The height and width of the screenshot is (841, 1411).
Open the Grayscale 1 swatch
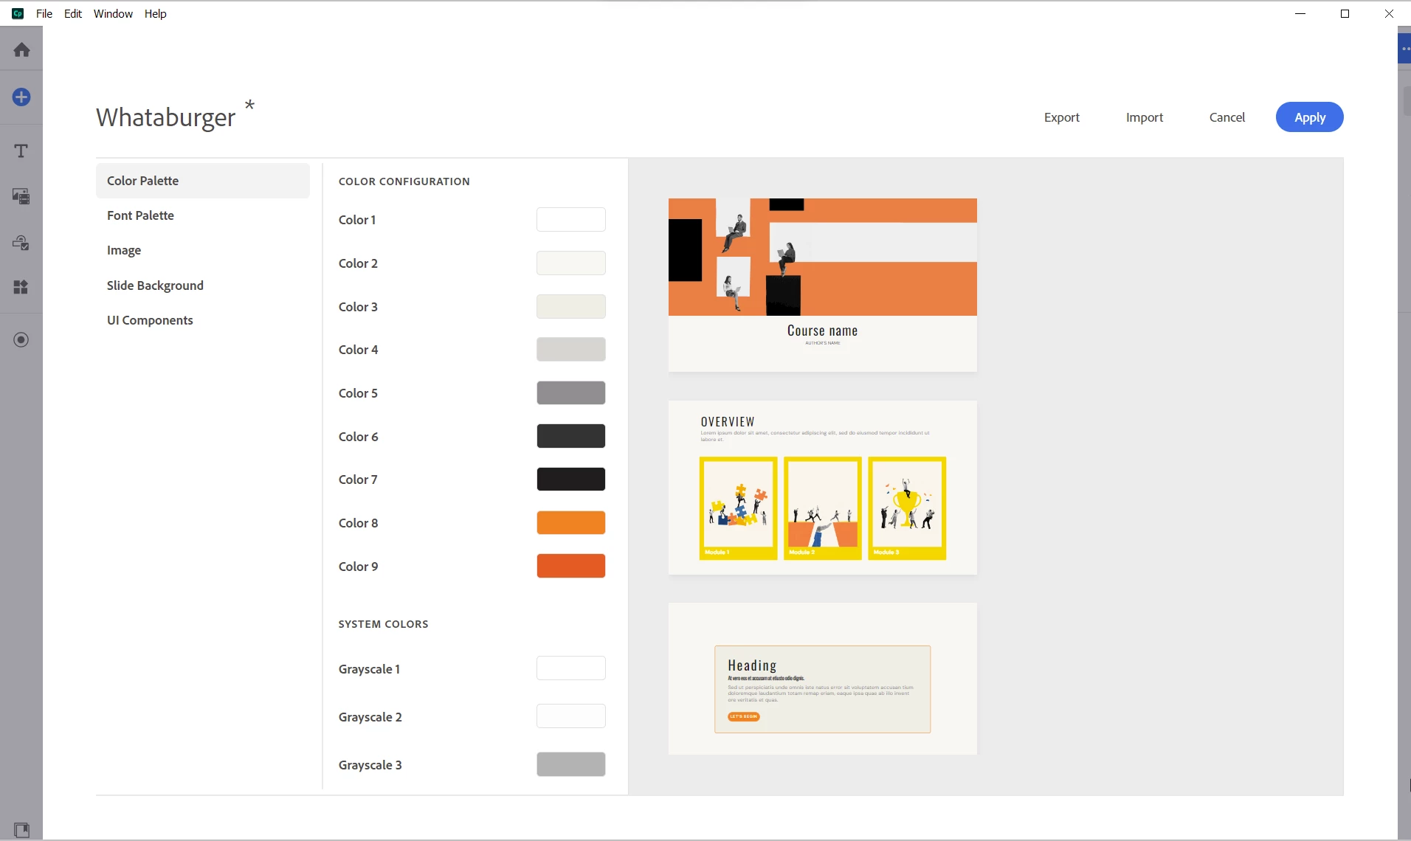click(570, 668)
